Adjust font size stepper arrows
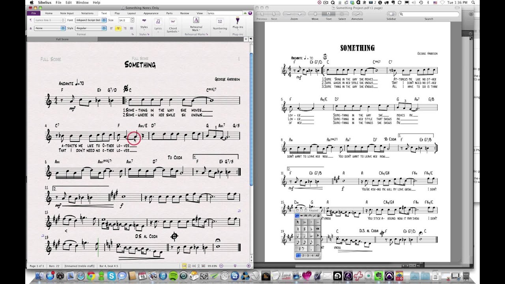Viewport: 505px width, 284px height. [133, 20]
